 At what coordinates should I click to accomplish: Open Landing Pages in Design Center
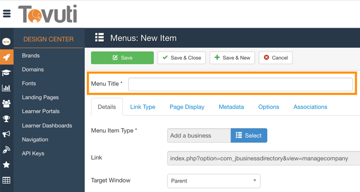40,98
